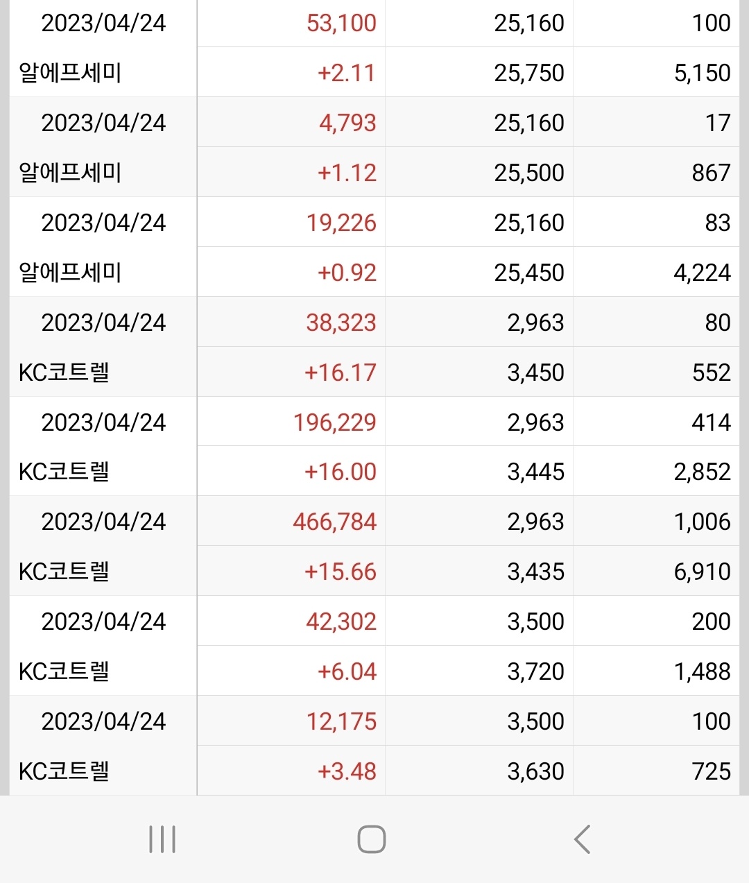
Task: Tap the Android recent apps button
Action: coord(162,839)
